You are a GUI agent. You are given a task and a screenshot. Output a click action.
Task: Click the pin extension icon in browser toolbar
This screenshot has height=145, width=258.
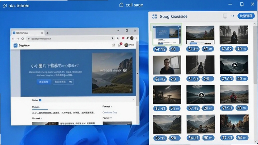tap(127, 38)
